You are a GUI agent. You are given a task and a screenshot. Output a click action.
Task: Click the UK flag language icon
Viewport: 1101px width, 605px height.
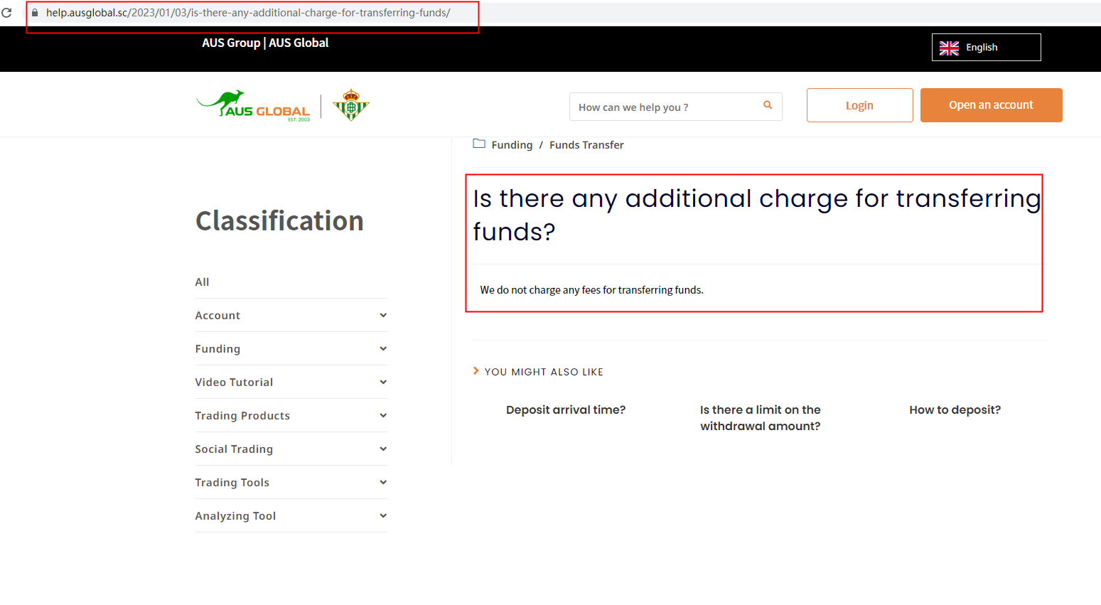(x=949, y=48)
